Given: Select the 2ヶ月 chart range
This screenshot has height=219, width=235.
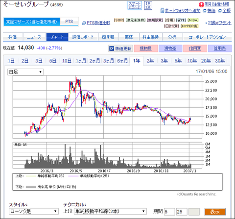Looking at the screenshot, I should pyautogui.click(x=94, y=61).
